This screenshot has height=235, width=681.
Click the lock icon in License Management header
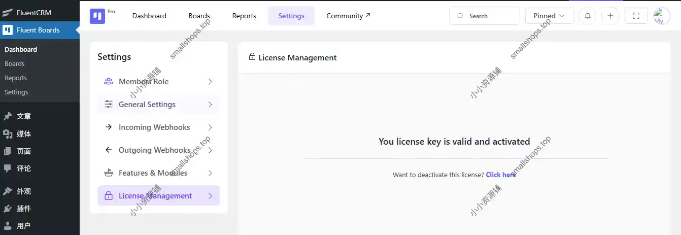click(x=252, y=57)
